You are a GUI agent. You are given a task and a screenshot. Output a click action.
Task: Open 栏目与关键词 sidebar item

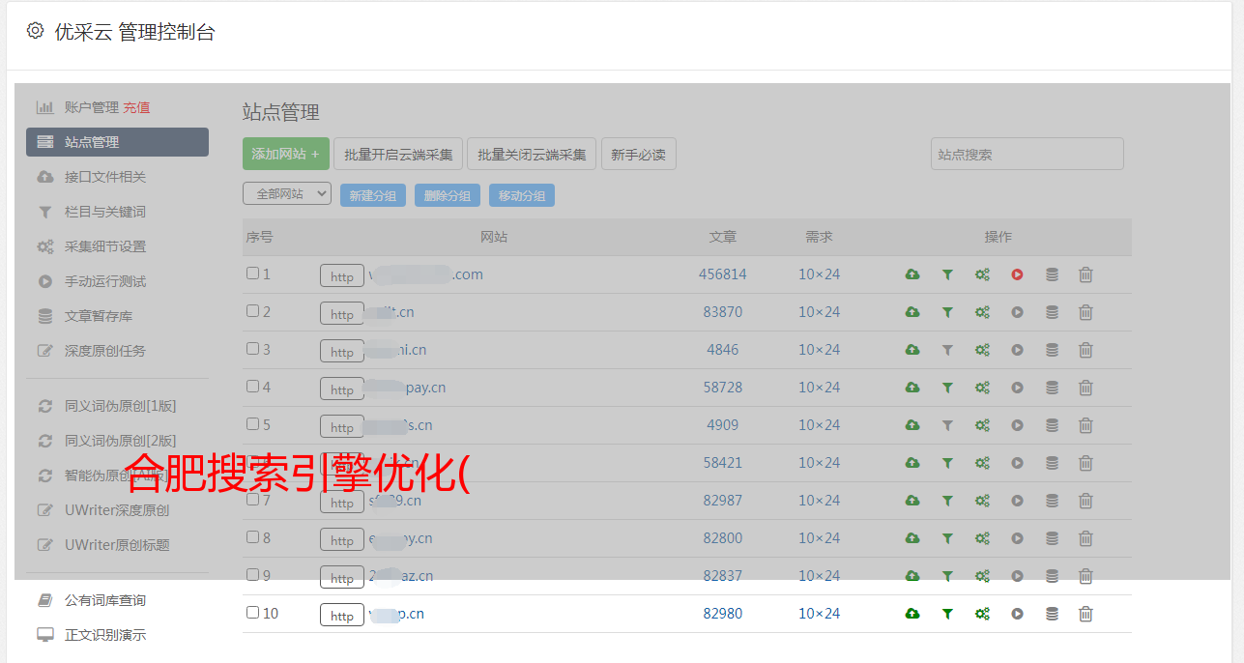point(105,212)
